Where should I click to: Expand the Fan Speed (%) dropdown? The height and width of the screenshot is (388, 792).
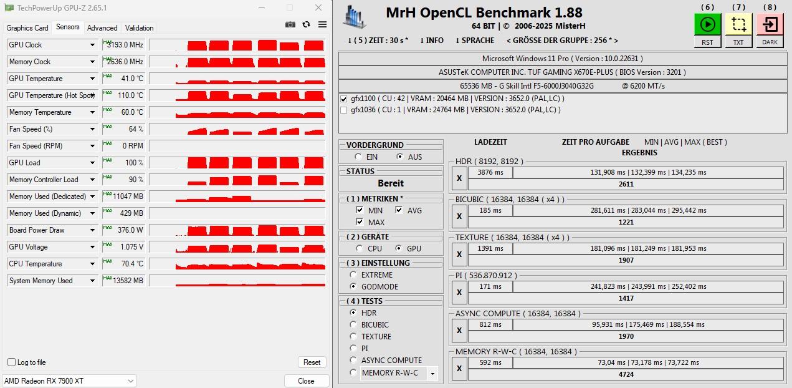click(92, 129)
